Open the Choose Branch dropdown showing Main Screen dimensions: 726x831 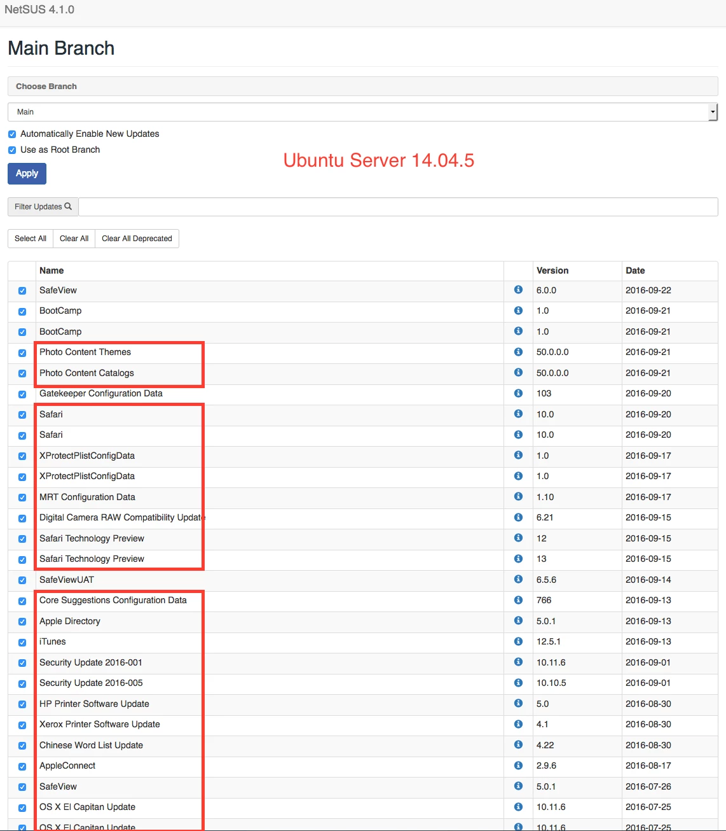click(362, 112)
